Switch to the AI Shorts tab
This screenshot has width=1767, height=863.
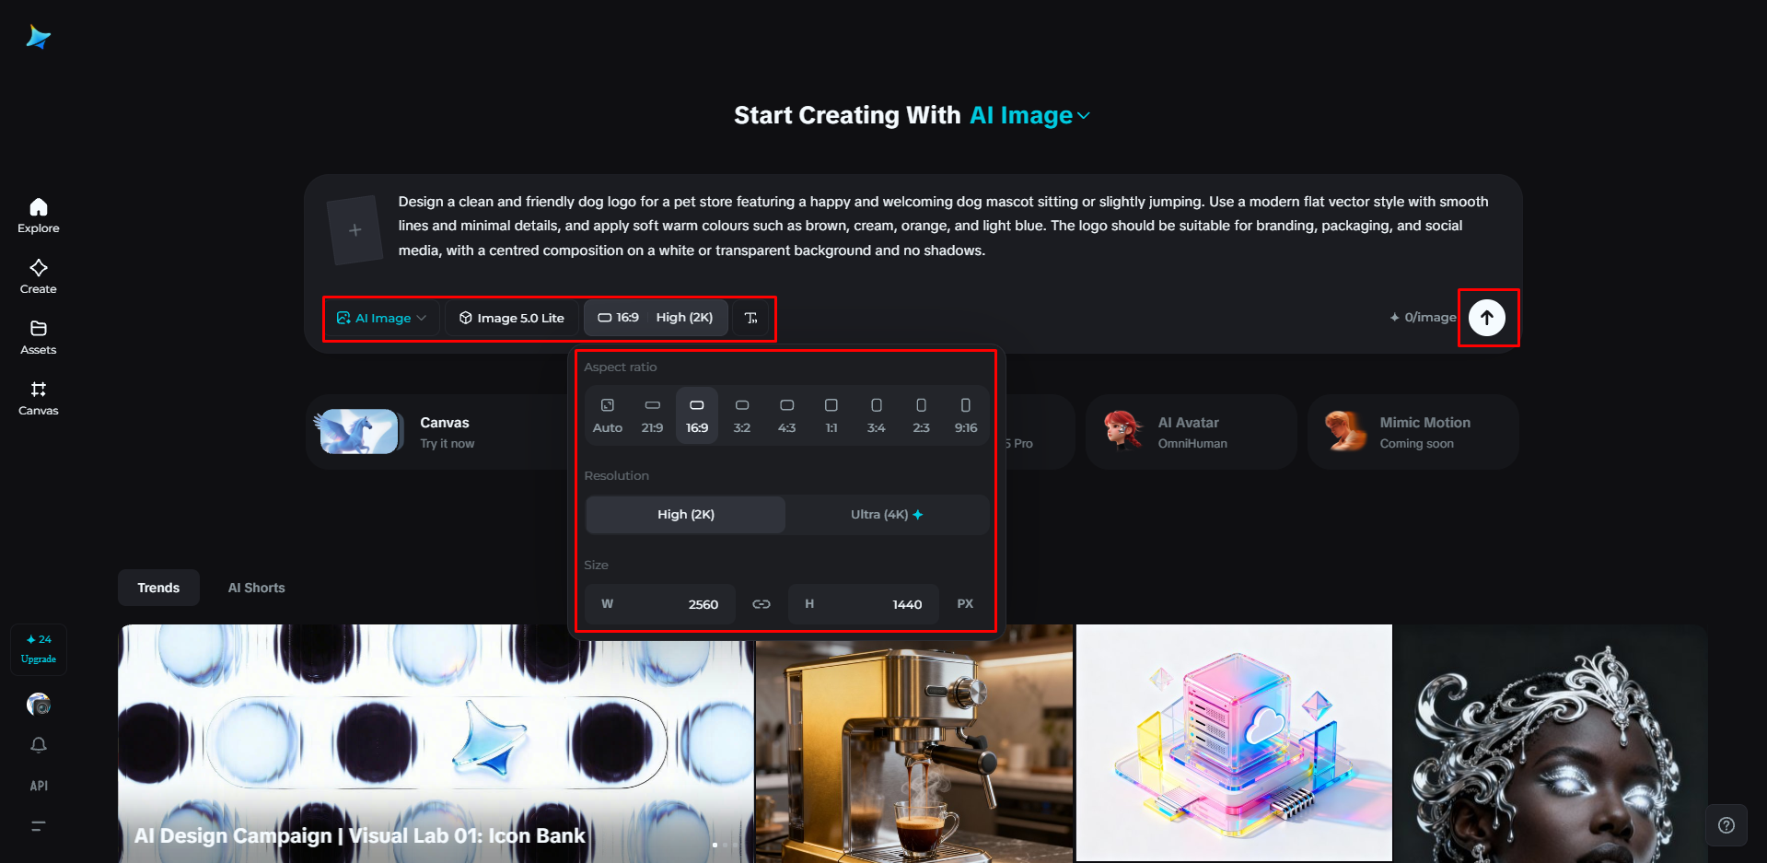256,588
